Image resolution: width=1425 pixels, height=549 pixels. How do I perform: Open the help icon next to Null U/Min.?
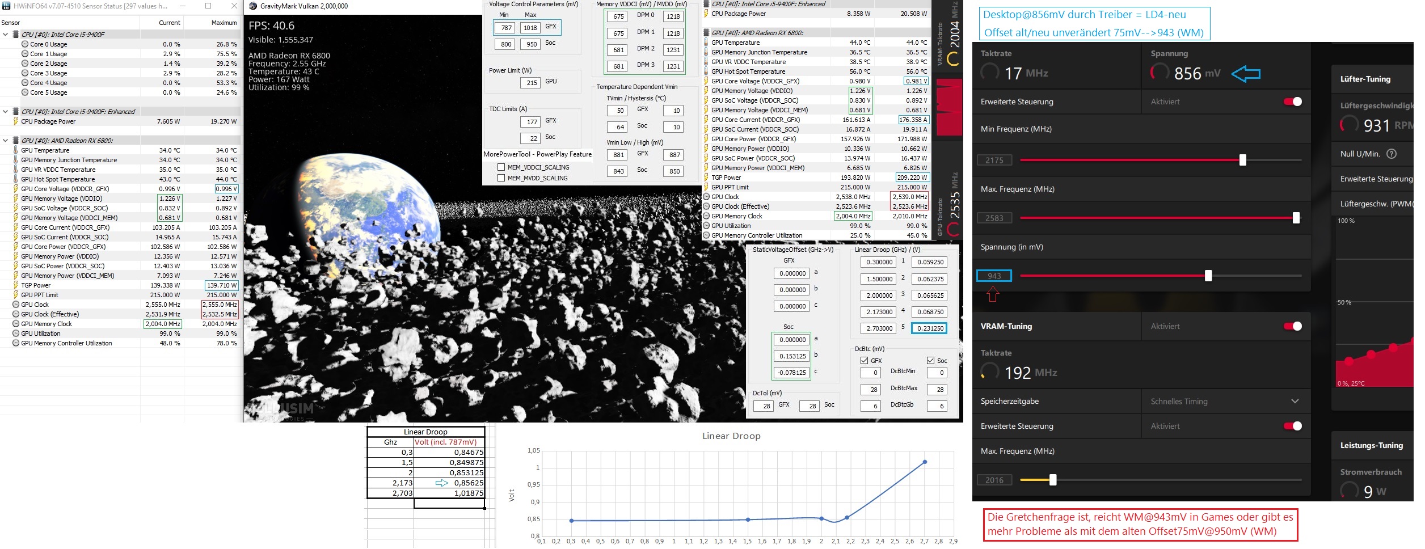coord(1391,154)
